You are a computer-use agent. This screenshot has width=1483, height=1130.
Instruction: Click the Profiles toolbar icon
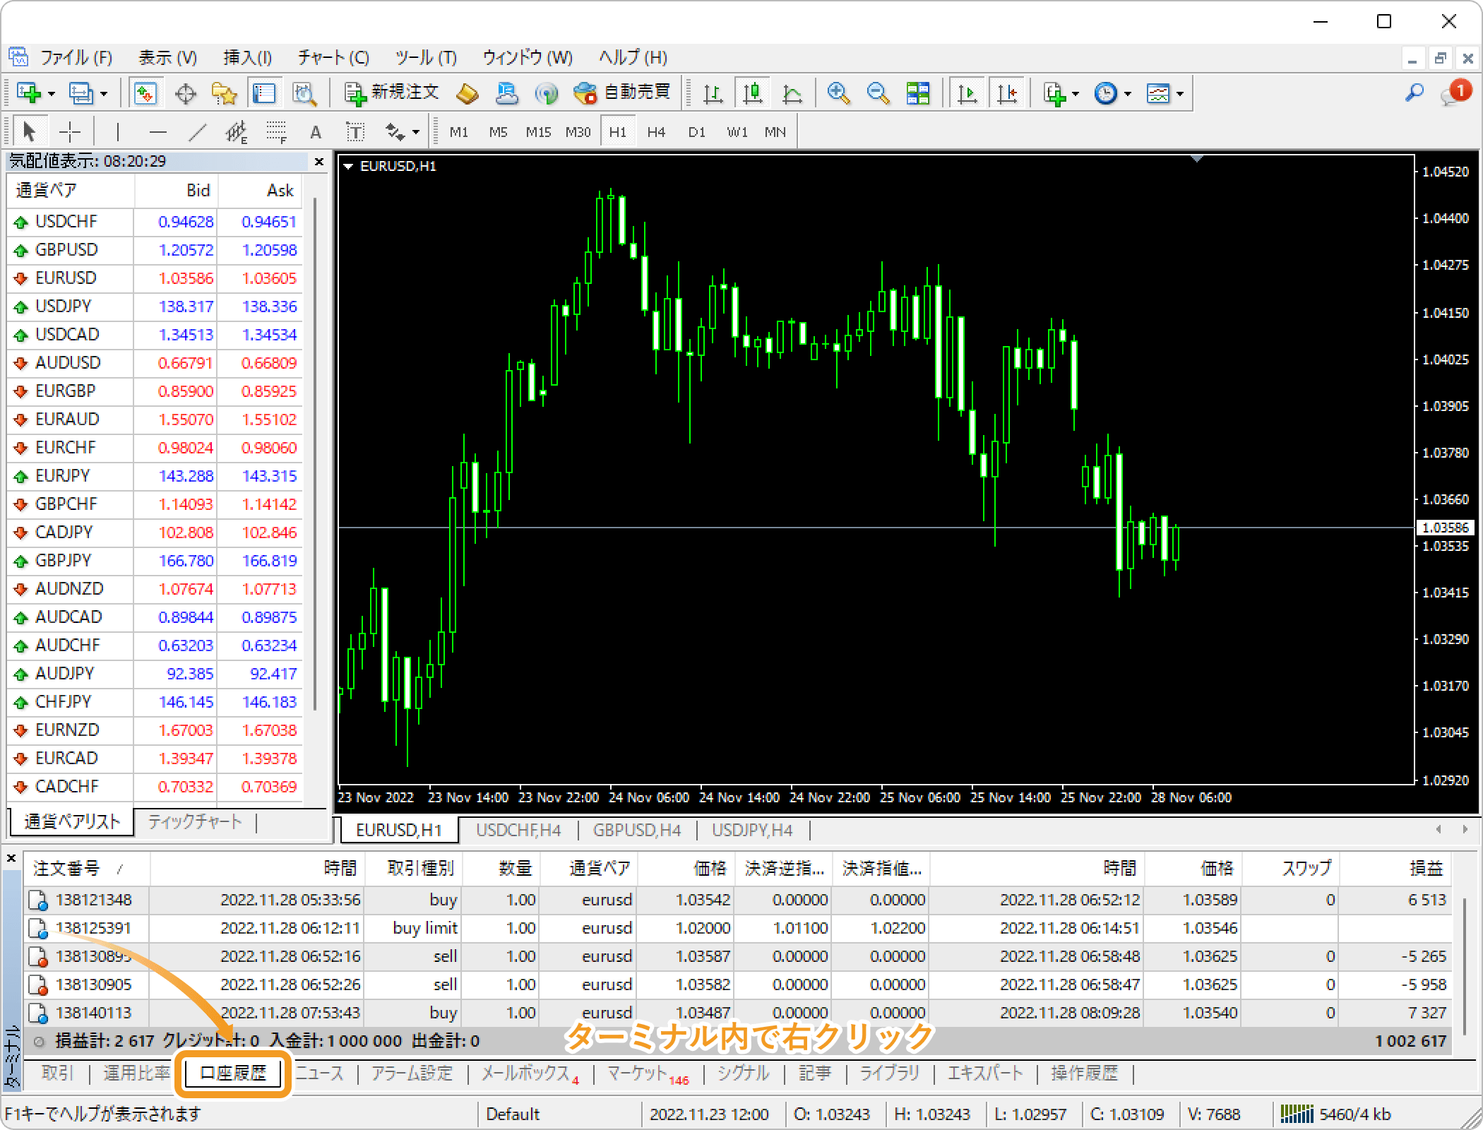81,93
